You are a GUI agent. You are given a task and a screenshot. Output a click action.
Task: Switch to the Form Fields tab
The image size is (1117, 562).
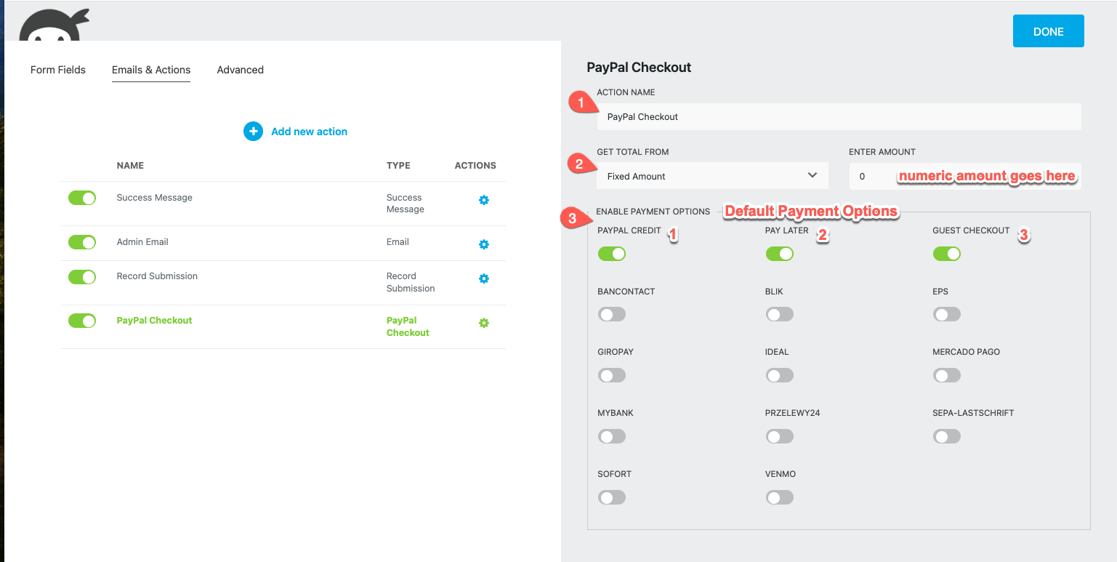point(58,70)
